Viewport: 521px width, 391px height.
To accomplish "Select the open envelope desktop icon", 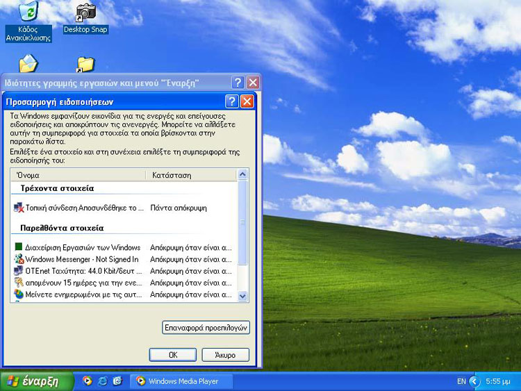I will [x=28, y=63].
